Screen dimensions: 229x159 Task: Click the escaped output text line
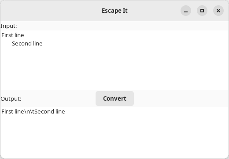33,112
